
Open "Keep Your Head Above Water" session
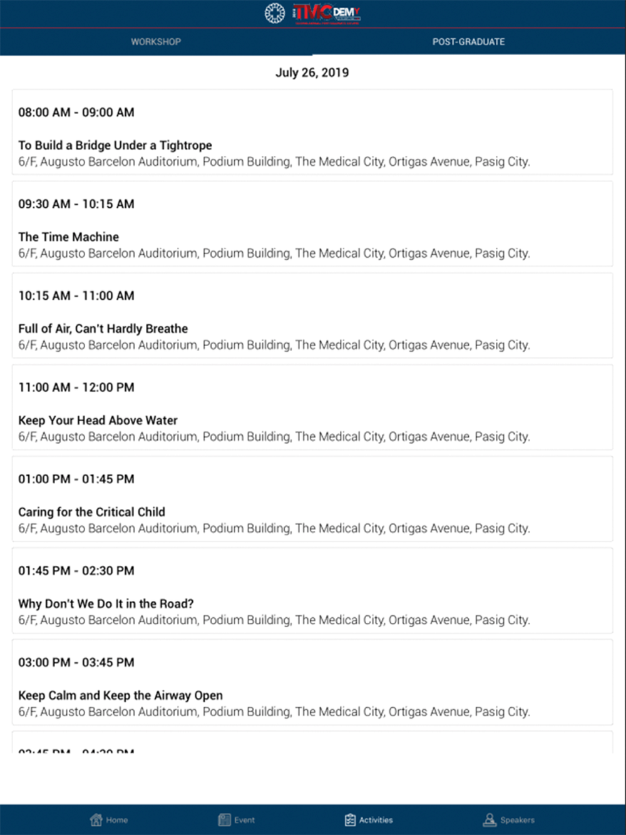(312, 407)
